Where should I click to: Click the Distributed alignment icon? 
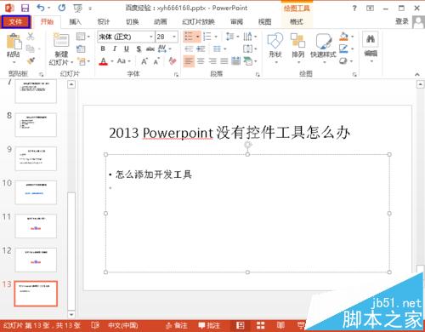235,61
